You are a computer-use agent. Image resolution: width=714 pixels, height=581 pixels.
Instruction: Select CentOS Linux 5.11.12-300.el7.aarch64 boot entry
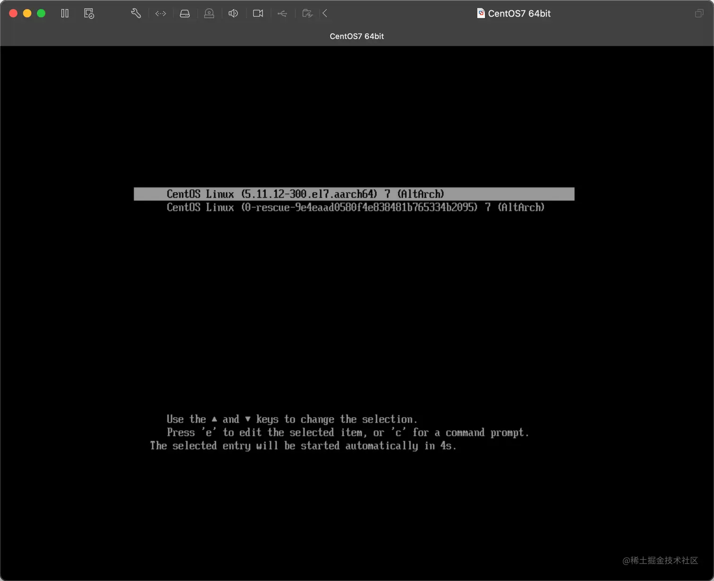[x=354, y=194]
